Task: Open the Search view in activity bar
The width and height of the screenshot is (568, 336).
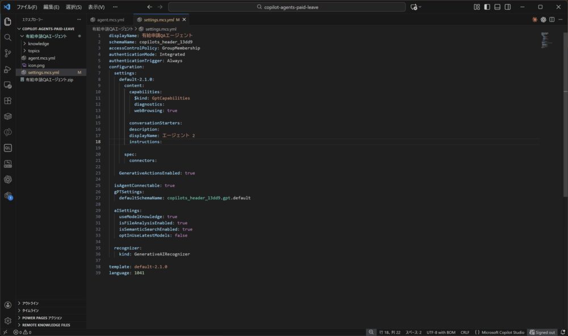Action: (x=7, y=37)
